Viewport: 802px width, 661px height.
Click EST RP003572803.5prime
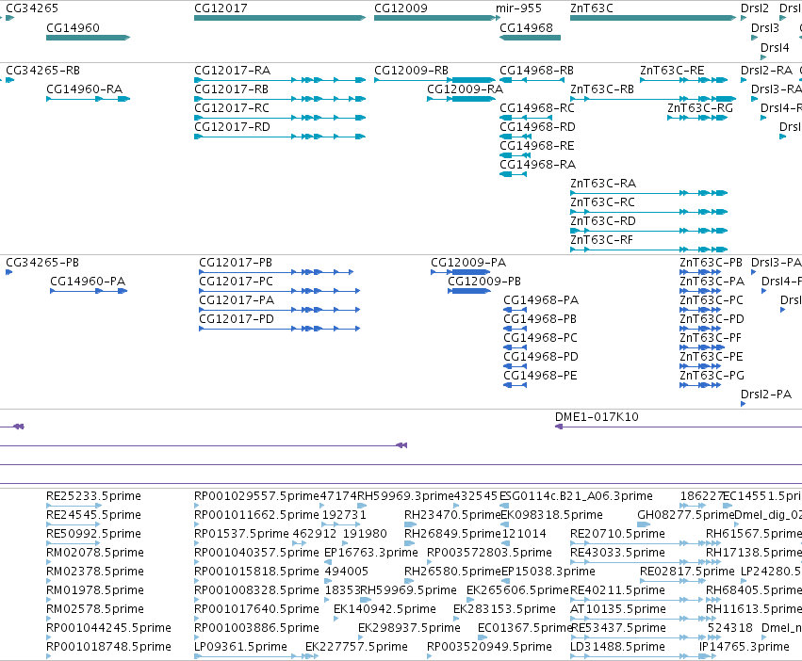pos(430,562)
